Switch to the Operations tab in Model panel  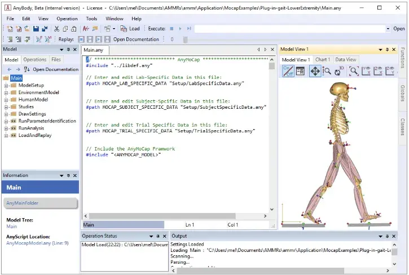[35, 59]
